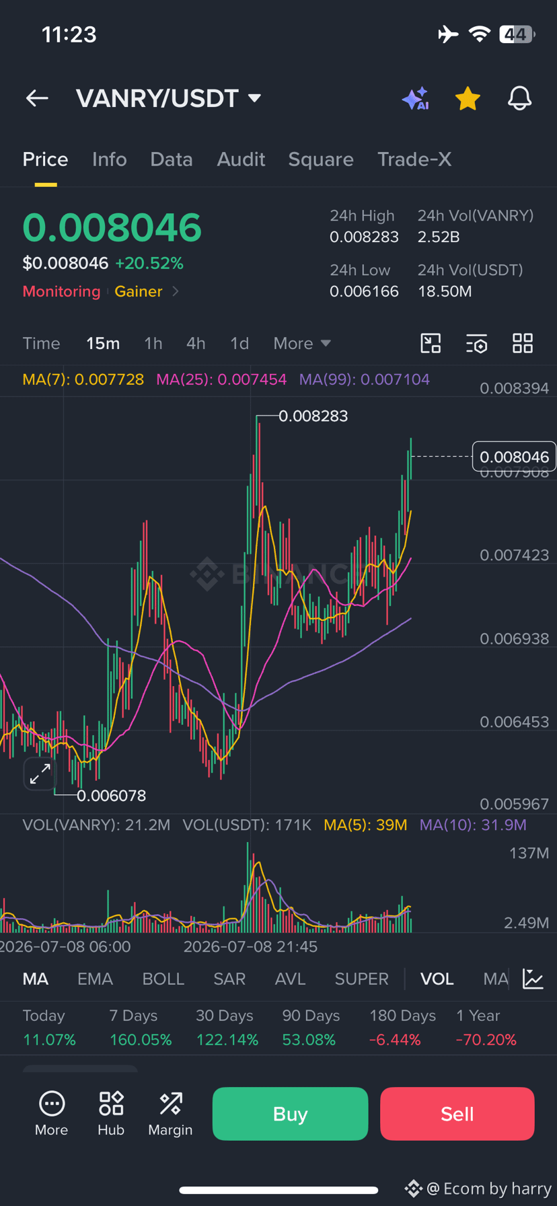Expand the VANRY/USDT pair dropdown
Screen dimensions: 557x1206
pyautogui.click(x=254, y=98)
